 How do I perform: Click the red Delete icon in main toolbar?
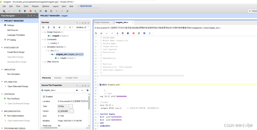[x=30, y=11]
